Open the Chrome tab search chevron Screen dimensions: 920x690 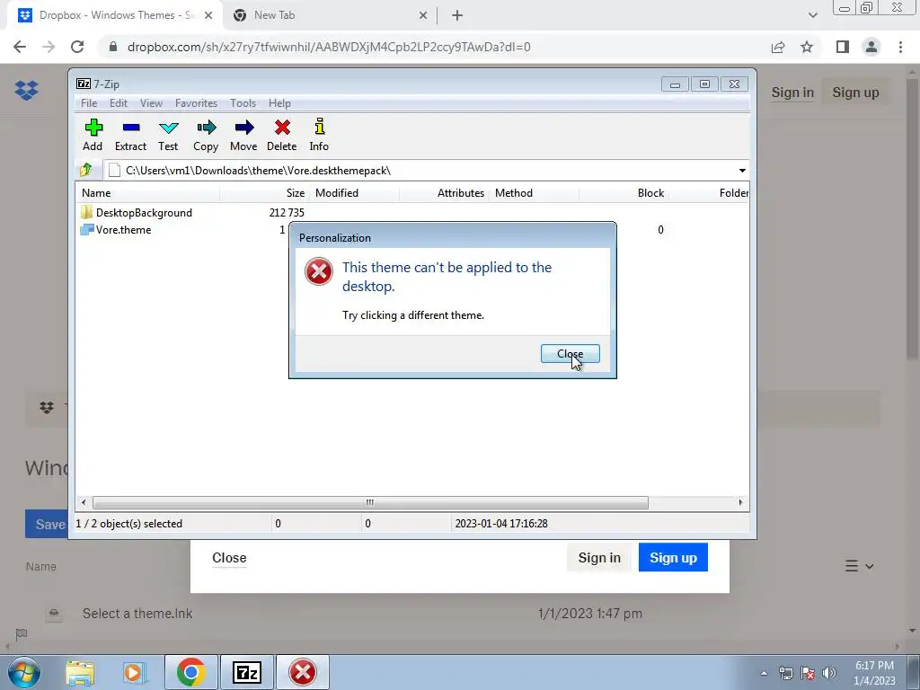pyautogui.click(x=812, y=15)
